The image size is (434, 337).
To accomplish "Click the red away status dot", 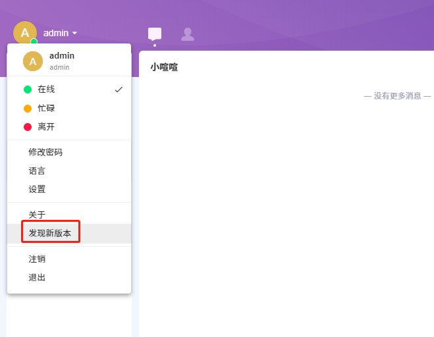I will pos(28,127).
